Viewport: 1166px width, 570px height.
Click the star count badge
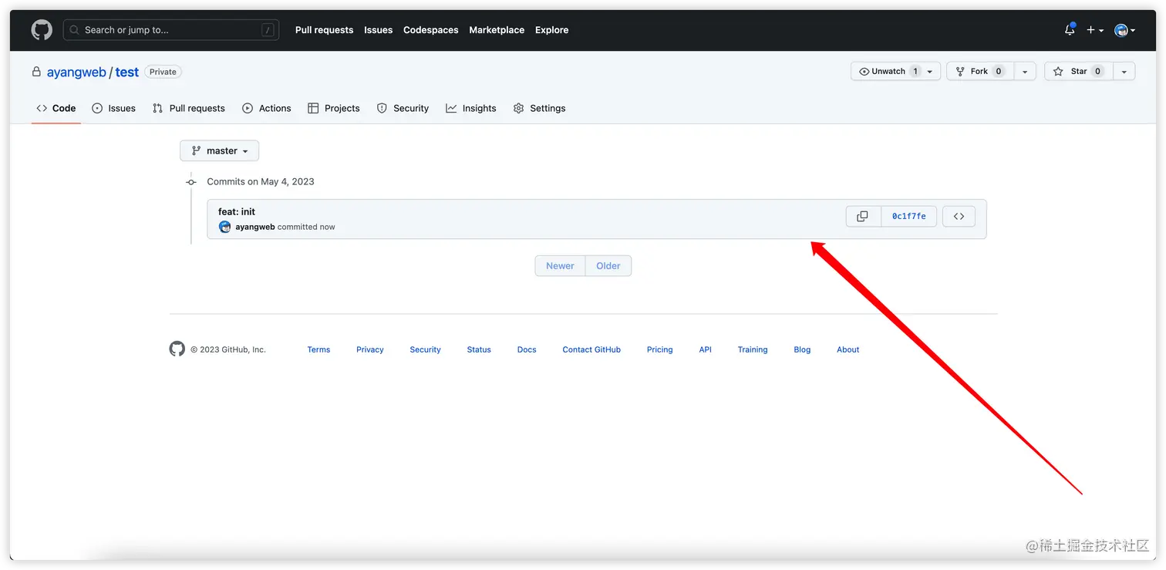[1098, 72]
